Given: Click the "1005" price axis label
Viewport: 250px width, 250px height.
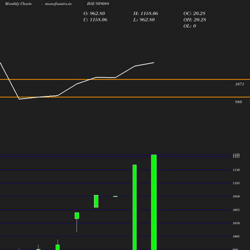Looking at the screenshot, I should pos(236,236).
